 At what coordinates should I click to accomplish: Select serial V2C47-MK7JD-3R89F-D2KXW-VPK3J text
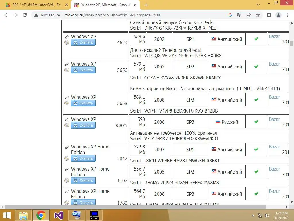pos(181,138)
